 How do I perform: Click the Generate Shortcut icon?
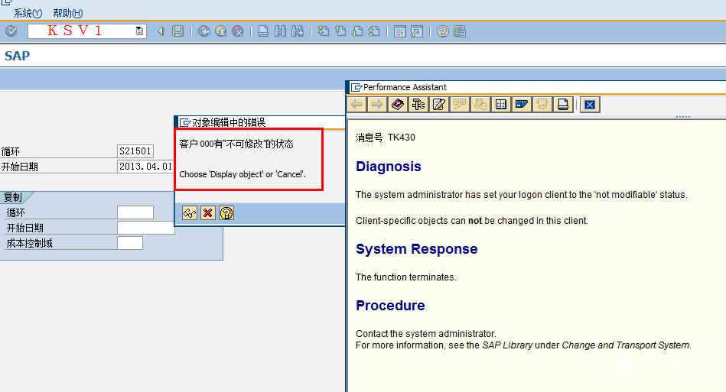click(417, 31)
